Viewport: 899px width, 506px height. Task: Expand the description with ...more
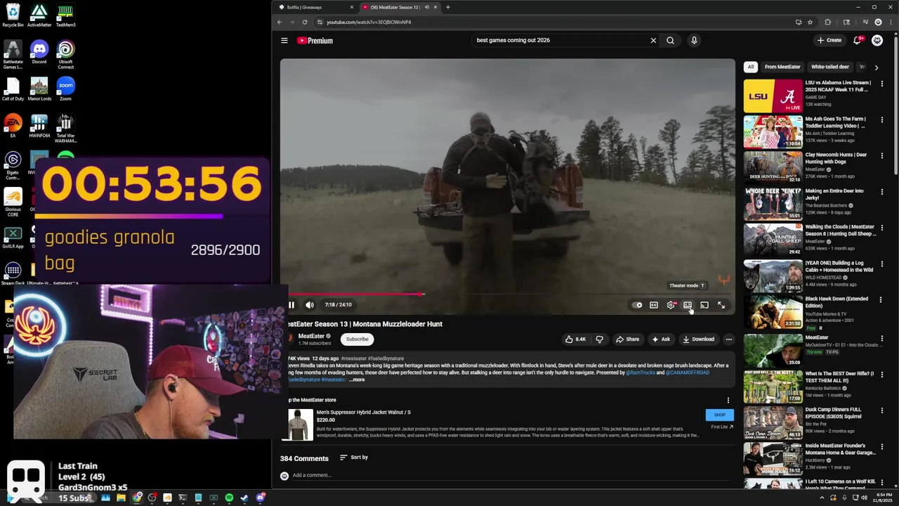point(357,380)
